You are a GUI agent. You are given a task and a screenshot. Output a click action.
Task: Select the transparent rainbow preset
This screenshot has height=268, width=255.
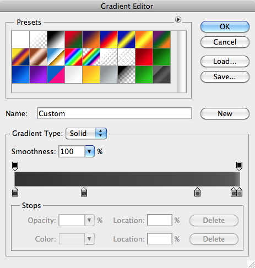point(91,57)
